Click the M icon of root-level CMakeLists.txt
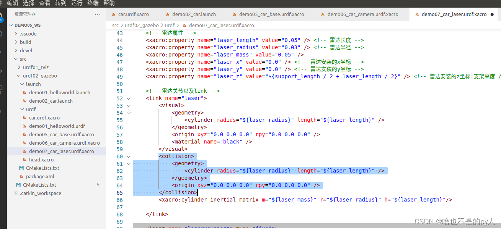The height and width of the screenshot is (229, 501). click(x=18, y=185)
